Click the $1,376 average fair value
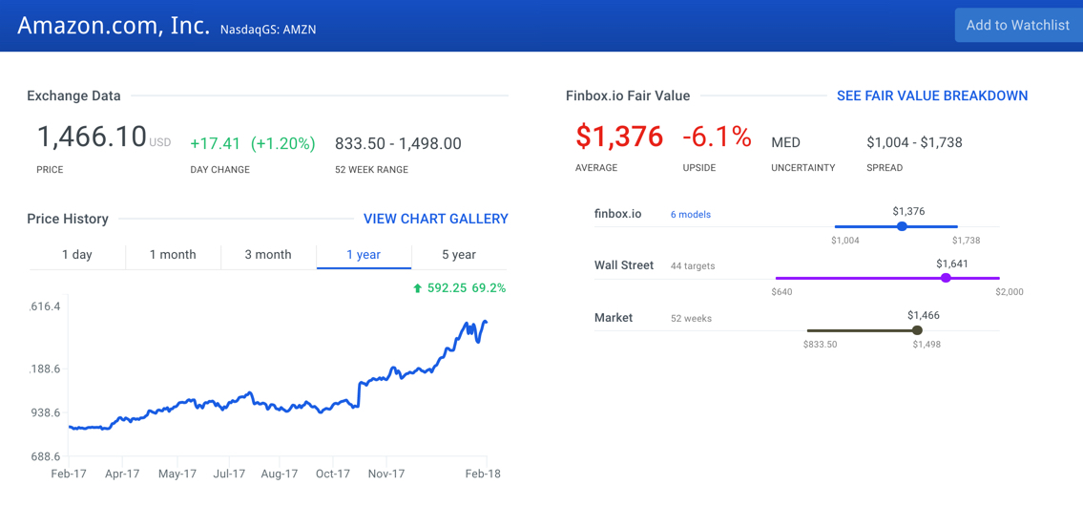 point(619,137)
